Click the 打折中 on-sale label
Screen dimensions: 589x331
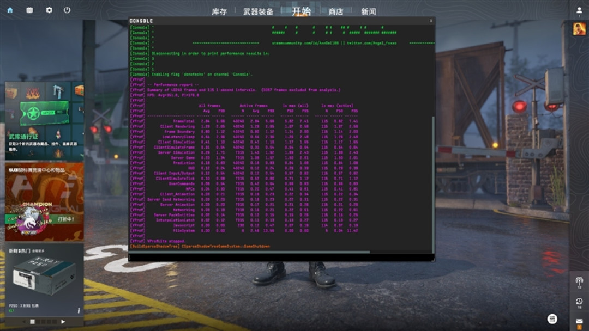point(66,219)
